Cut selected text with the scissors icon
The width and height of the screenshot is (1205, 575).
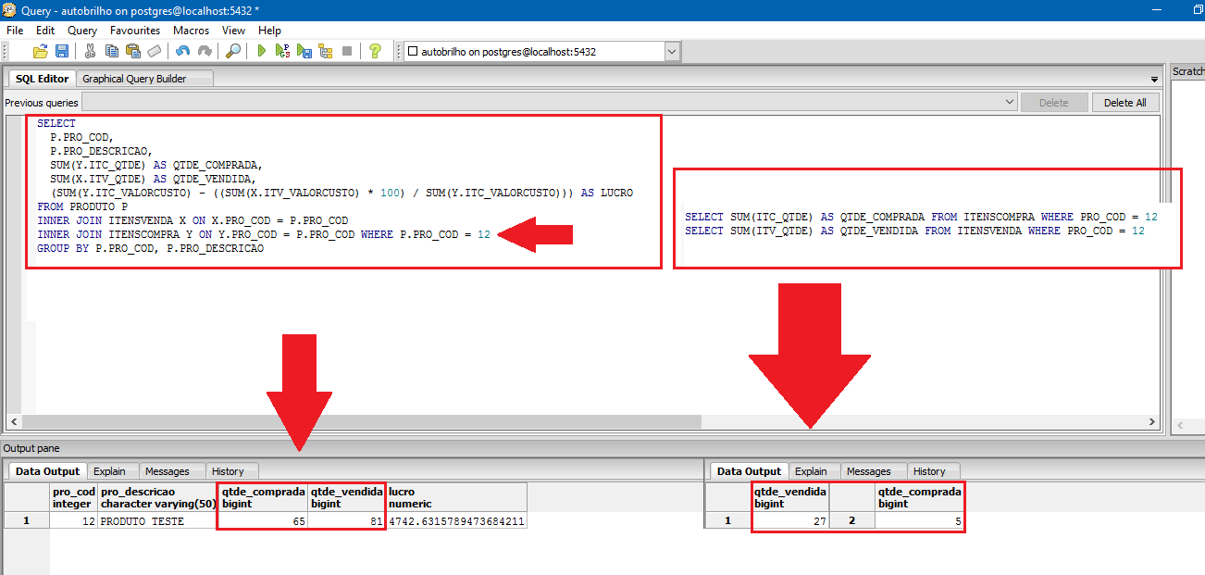90,51
